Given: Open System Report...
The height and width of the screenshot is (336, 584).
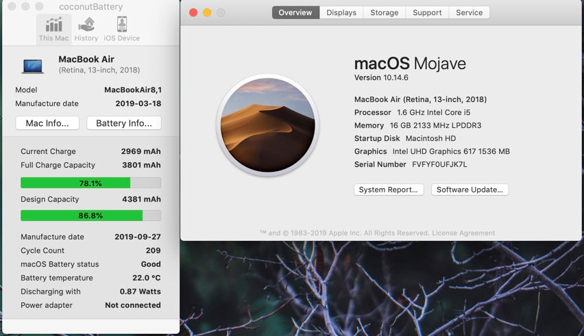Looking at the screenshot, I should (x=389, y=190).
